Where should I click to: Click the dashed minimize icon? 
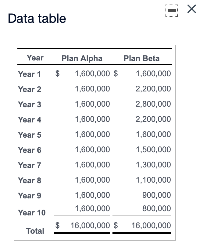[171, 10]
